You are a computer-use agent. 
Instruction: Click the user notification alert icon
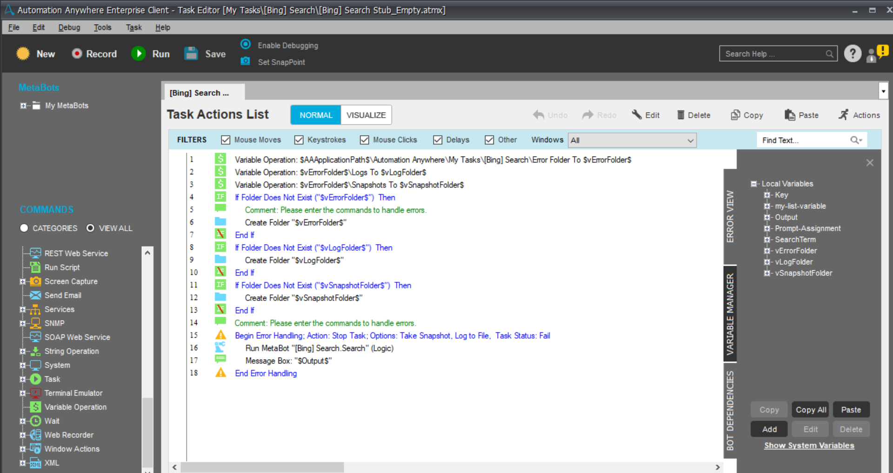877,53
